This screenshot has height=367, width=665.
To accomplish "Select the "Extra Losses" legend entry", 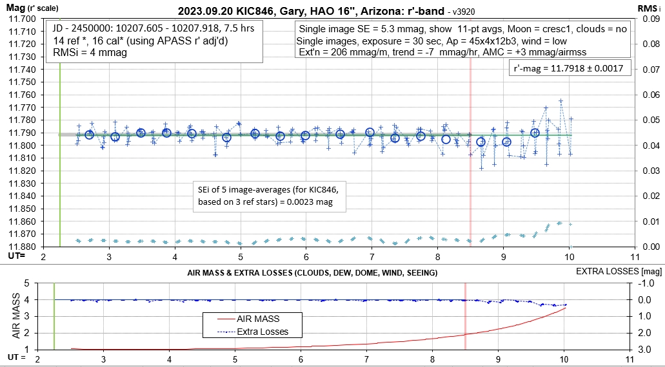I will point(252,331).
